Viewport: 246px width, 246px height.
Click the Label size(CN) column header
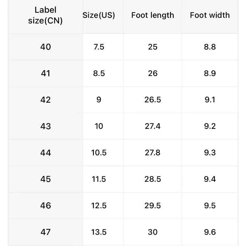click(x=46, y=15)
